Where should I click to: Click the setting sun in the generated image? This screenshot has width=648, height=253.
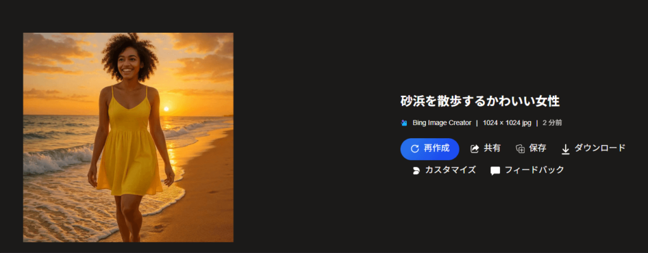(166, 109)
